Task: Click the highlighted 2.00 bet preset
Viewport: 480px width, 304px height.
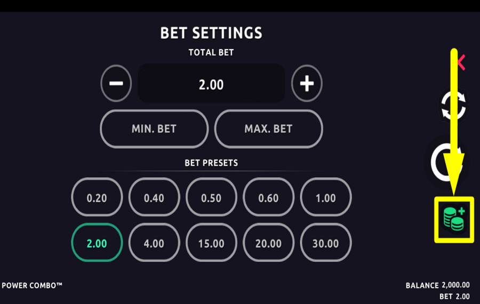Action: 97,243
